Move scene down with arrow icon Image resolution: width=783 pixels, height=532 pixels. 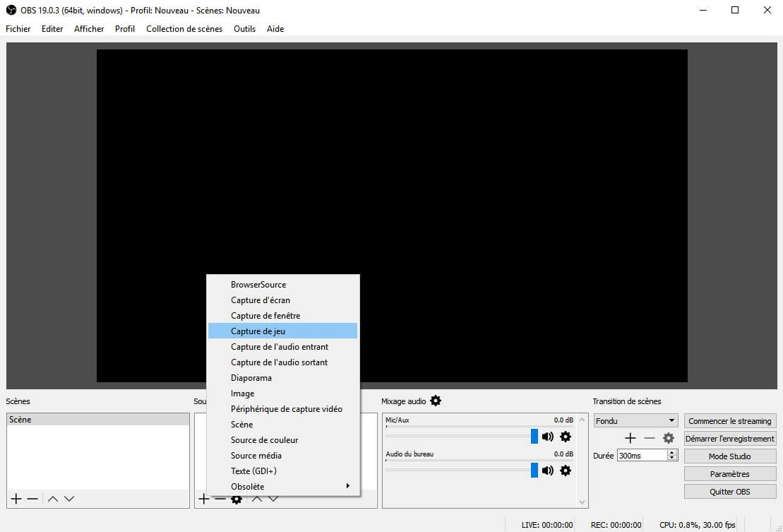69,499
